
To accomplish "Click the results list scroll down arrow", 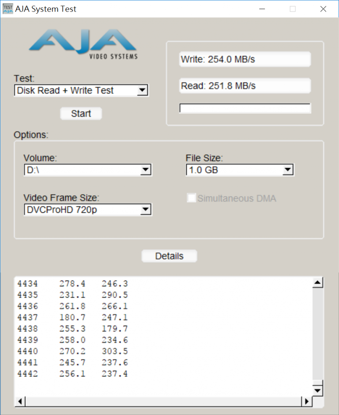I will [x=317, y=390].
